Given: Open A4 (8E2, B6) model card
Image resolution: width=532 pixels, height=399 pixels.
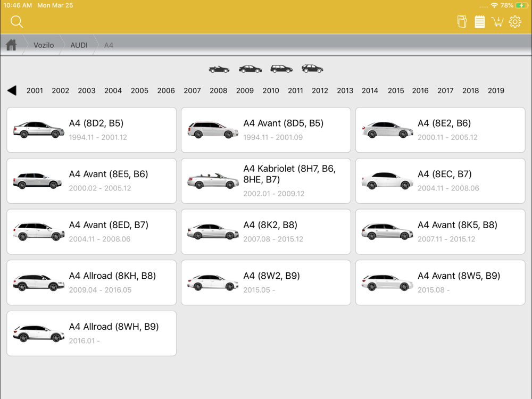Looking at the screenshot, I should point(440,130).
